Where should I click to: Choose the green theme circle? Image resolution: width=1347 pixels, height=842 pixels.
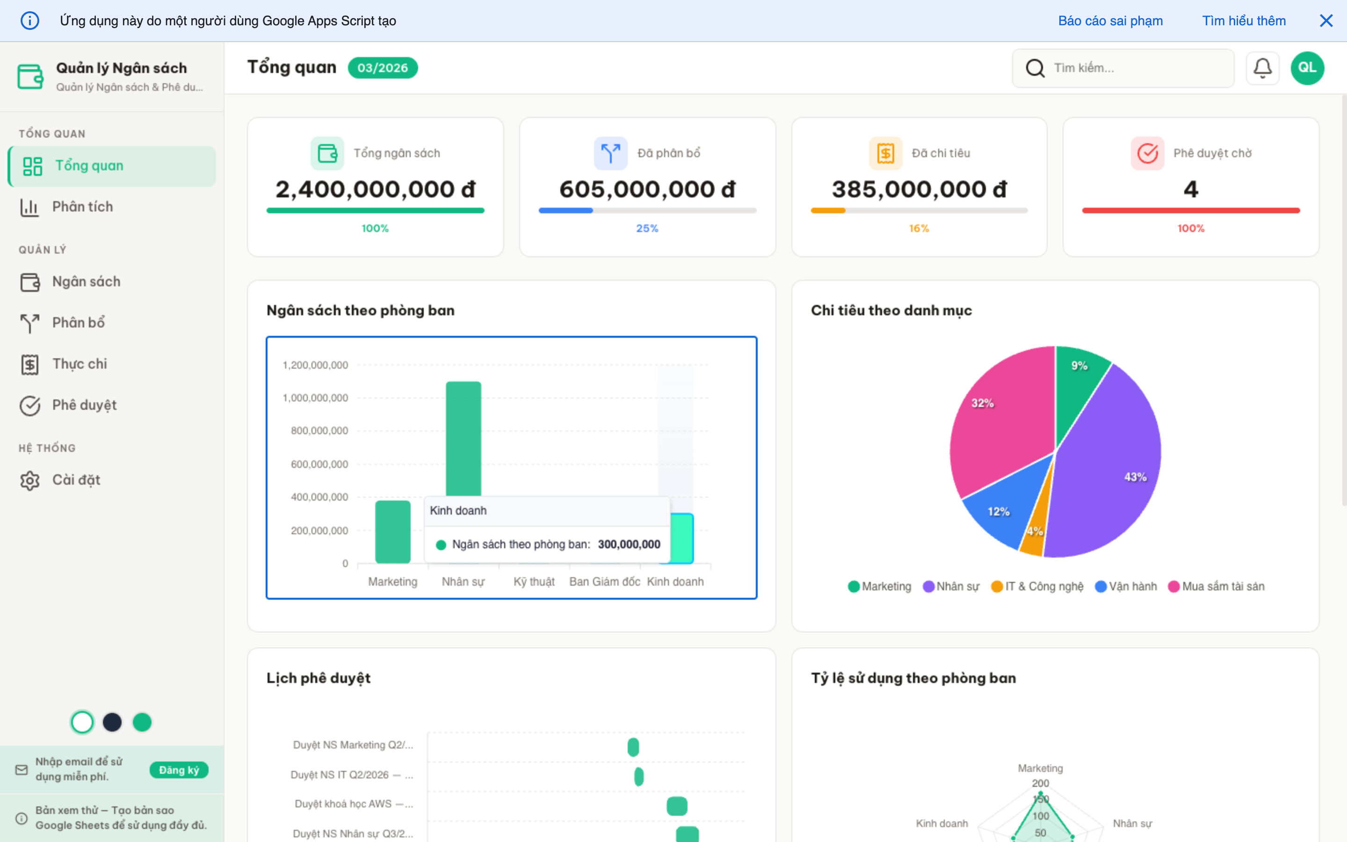[142, 722]
